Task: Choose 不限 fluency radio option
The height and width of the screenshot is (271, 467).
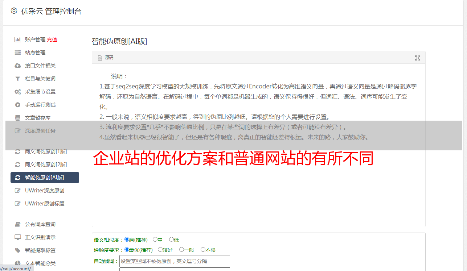Action: click(203, 250)
